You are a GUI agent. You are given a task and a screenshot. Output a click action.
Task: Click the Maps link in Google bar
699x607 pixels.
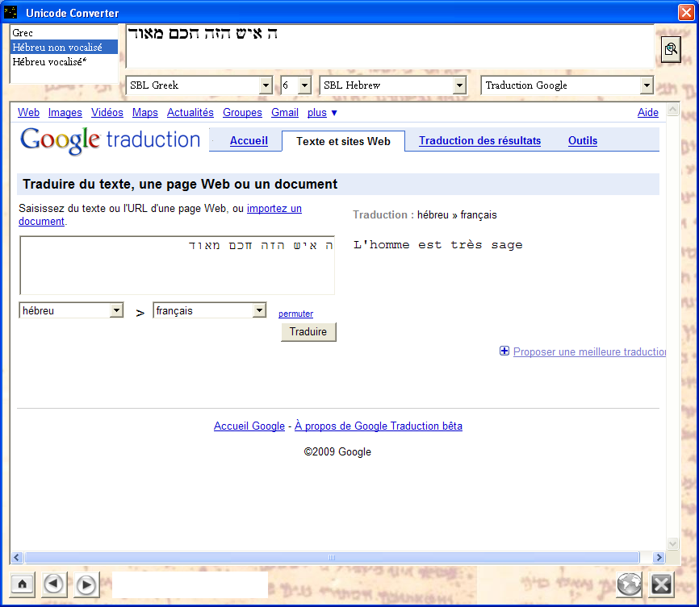pyautogui.click(x=144, y=112)
